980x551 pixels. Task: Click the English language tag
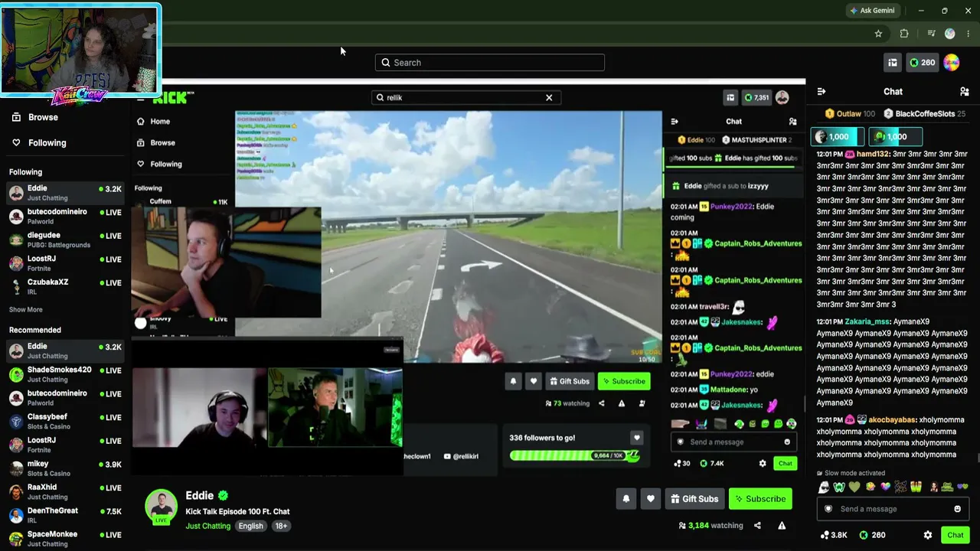(x=250, y=526)
